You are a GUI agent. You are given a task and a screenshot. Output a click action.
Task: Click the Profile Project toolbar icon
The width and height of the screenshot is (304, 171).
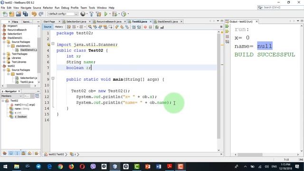(x=123, y=14)
